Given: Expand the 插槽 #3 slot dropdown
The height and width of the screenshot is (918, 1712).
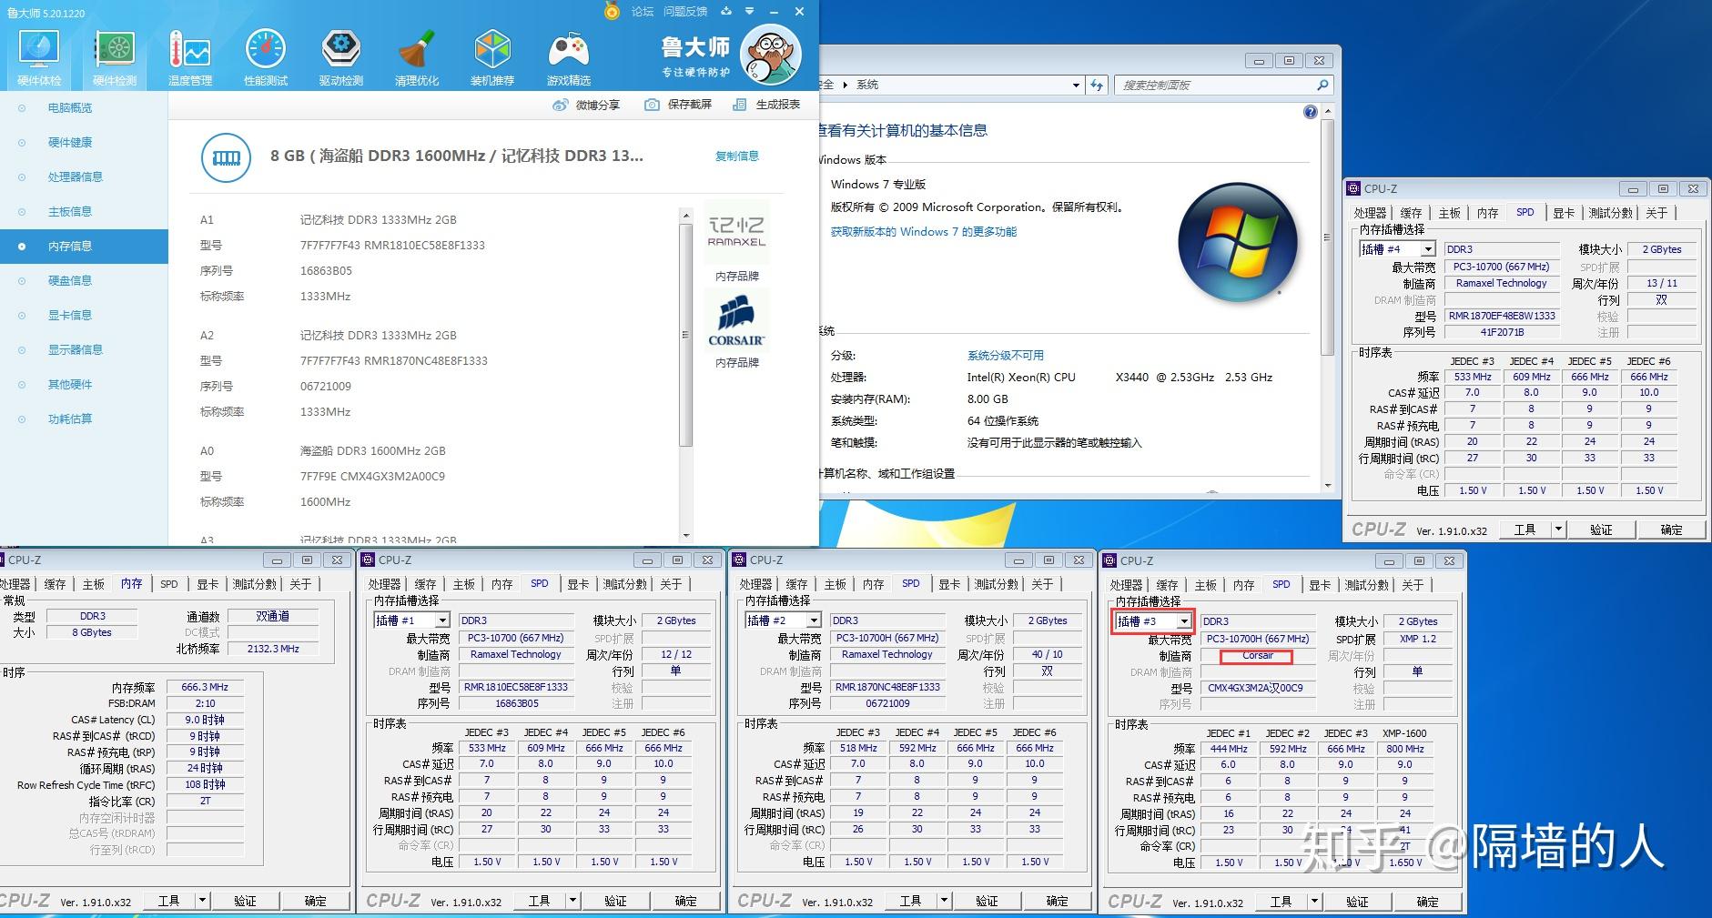Looking at the screenshot, I should coord(1184,621).
